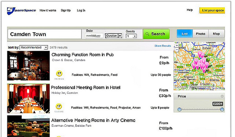235x137 pixels.
Task: Switch to Photo view
Action: click(x=200, y=34)
